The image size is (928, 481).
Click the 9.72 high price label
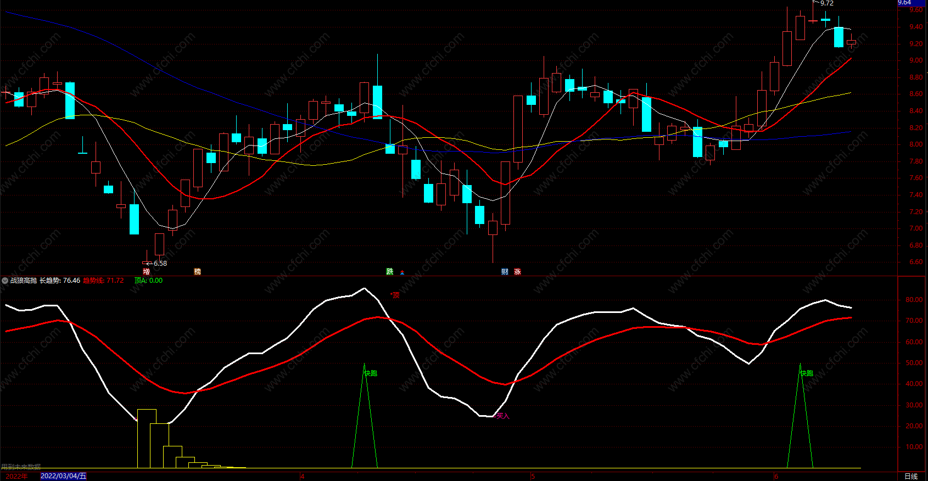(x=827, y=3)
